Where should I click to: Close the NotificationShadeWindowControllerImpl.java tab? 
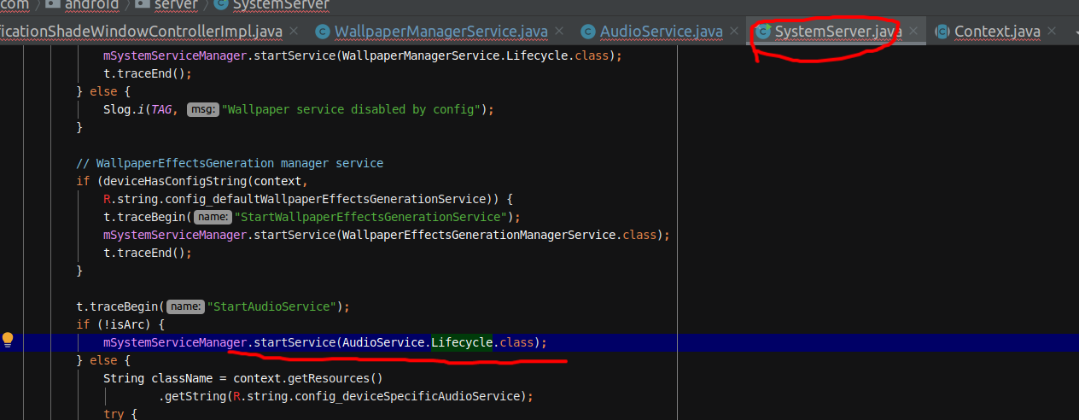(x=294, y=32)
